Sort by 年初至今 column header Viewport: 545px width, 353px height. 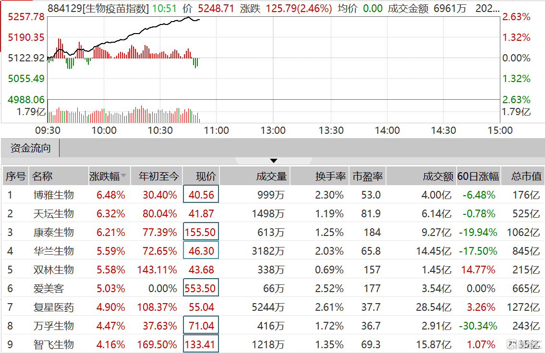[156, 176]
